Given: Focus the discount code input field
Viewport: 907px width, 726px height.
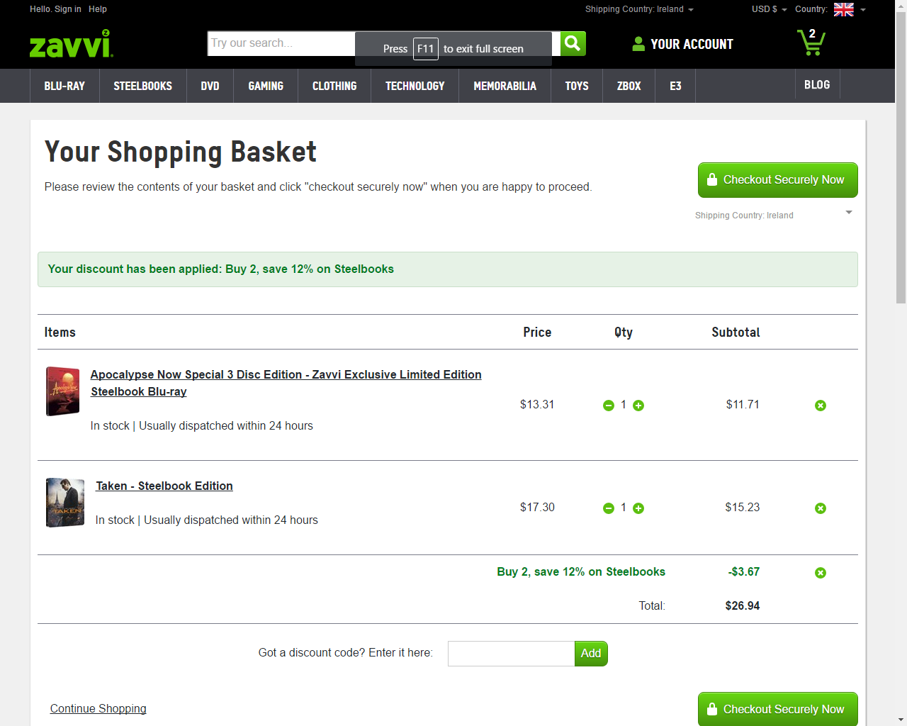Looking at the screenshot, I should 512,654.
